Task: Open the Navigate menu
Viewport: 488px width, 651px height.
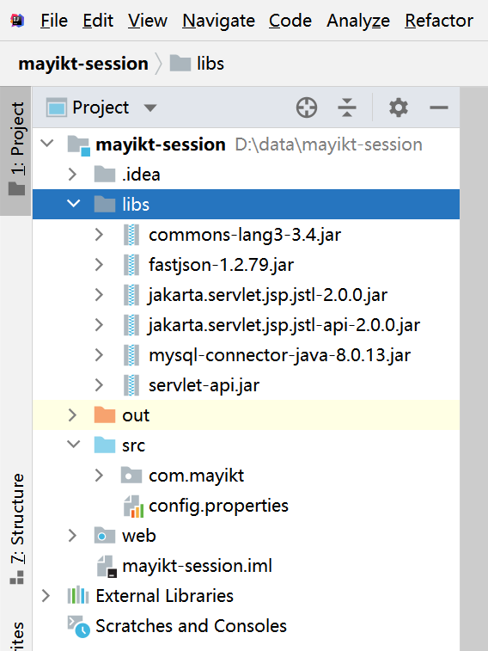Action: click(218, 21)
